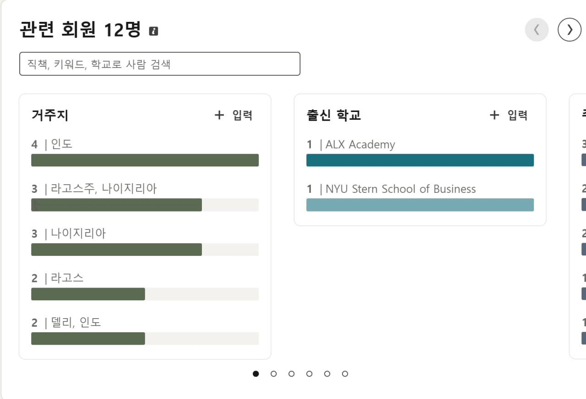The image size is (586, 399).
Task: Click the sixth pagination dot
Action: pos(345,374)
